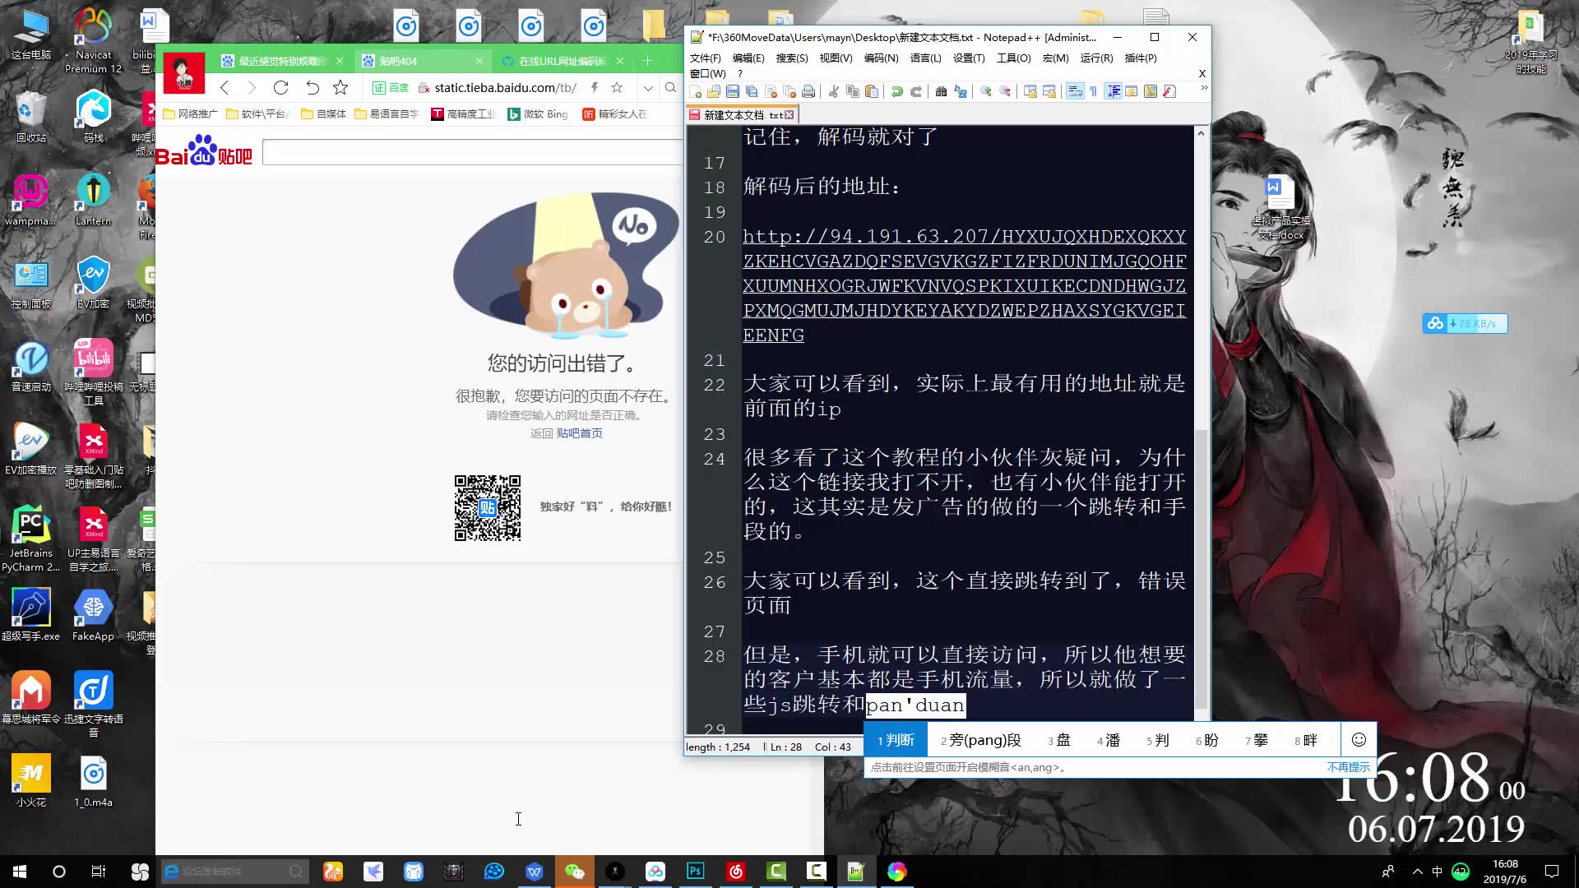This screenshot has height=888, width=1579.
Task: Open the 插件(P) menu in Notepad++
Action: click(1141, 58)
